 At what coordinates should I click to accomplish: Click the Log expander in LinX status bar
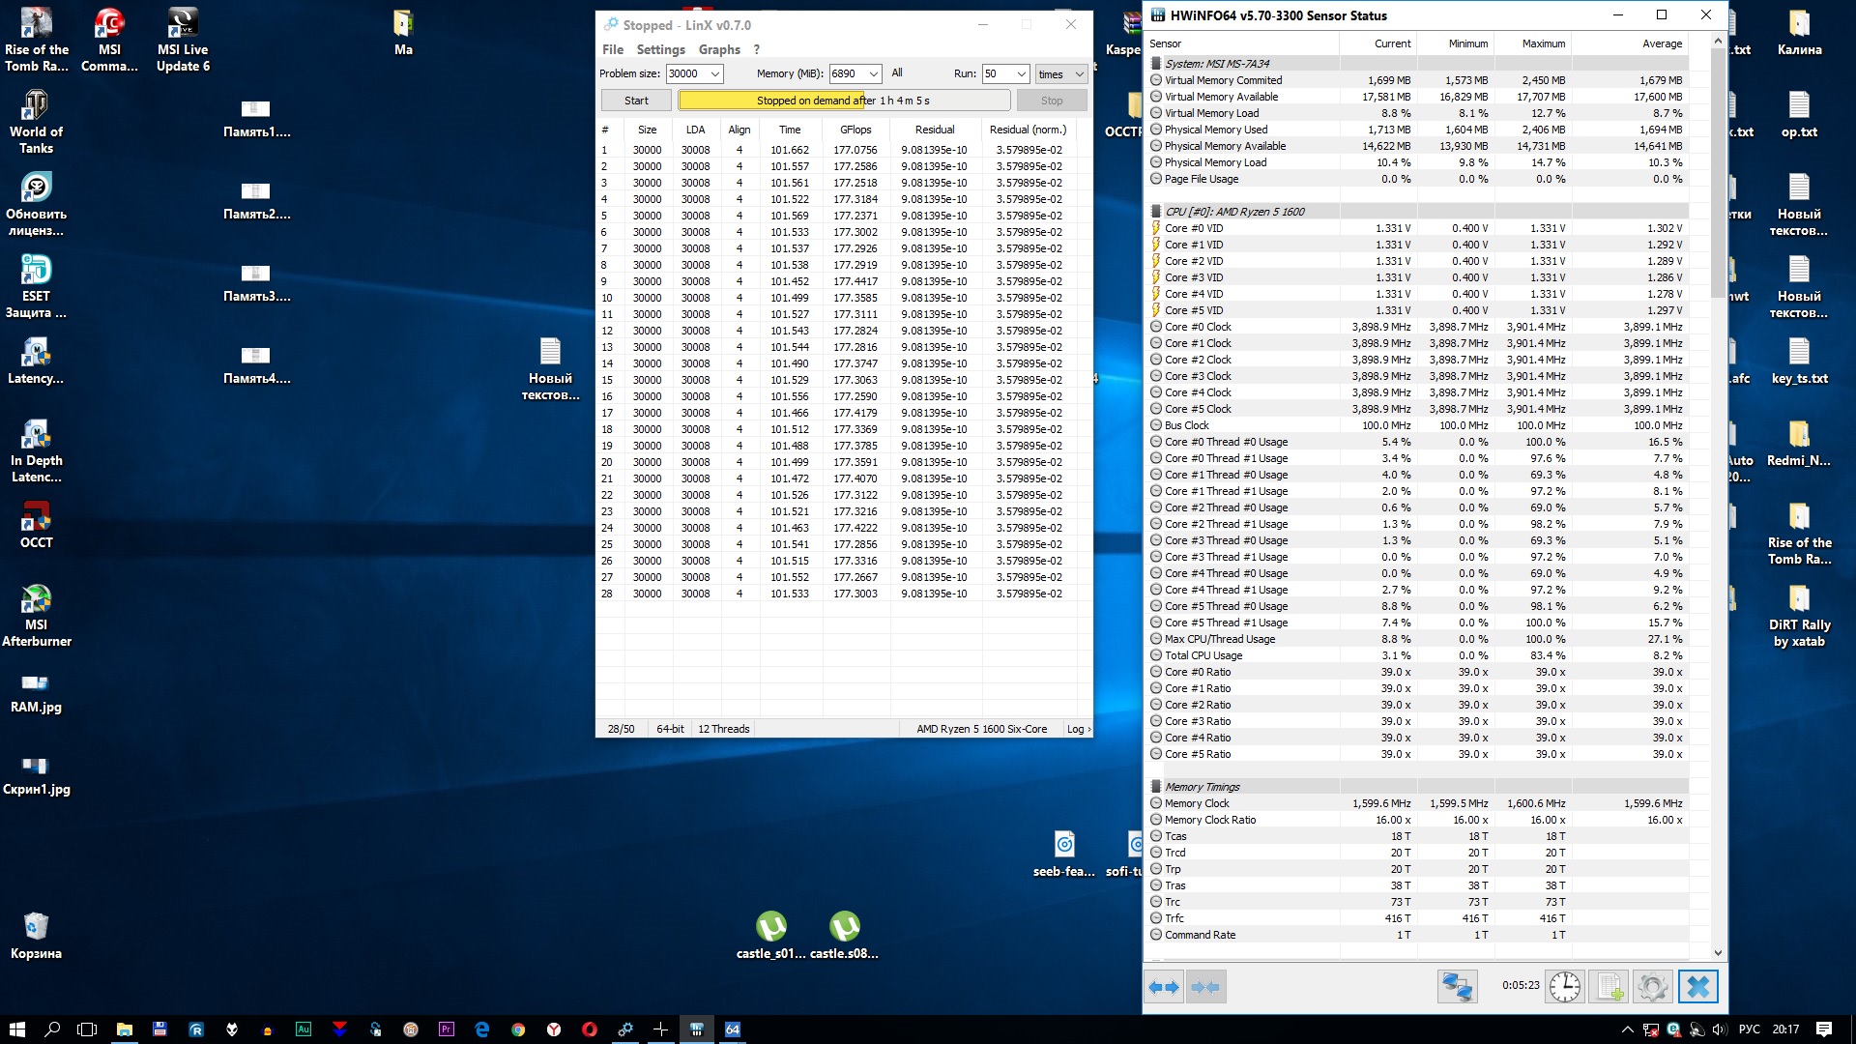pos(1079,729)
